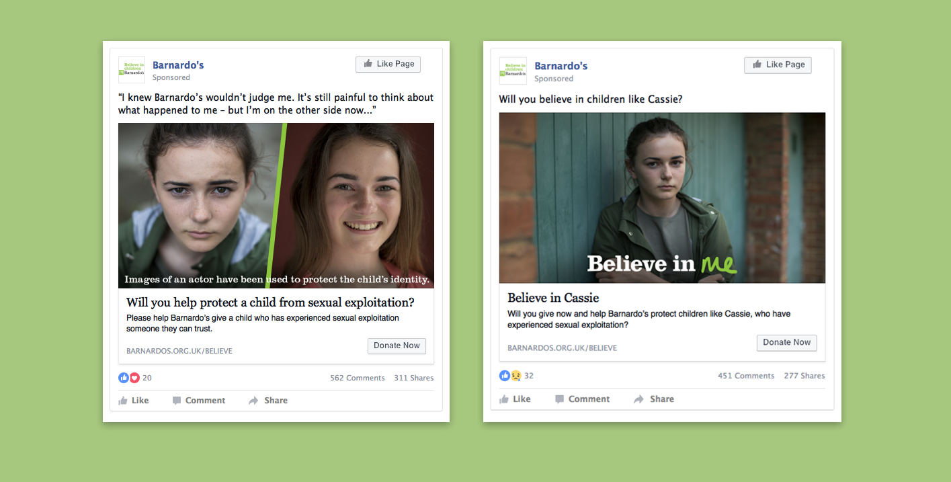Open the 311 Shares link
This screenshot has height=482, width=951.
pos(414,378)
